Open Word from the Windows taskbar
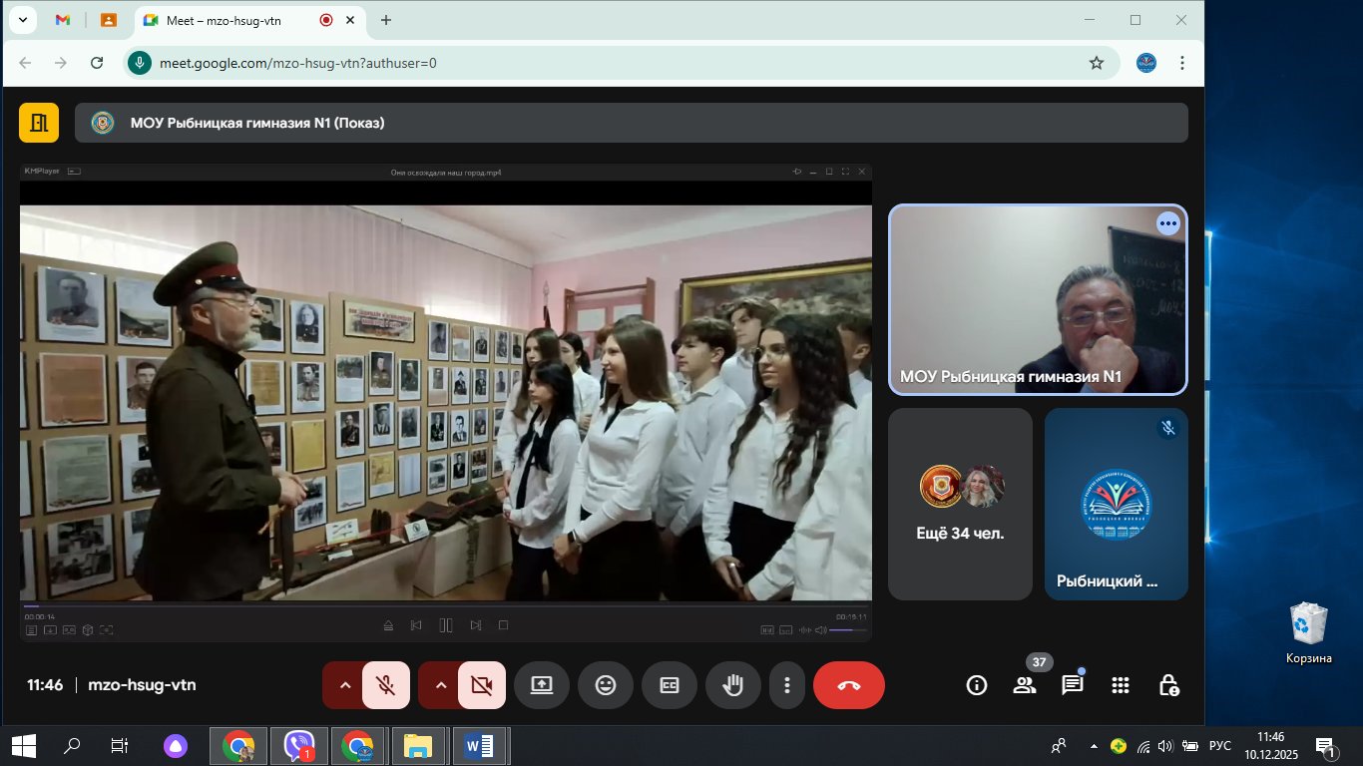The height and width of the screenshot is (766, 1363). pyautogui.click(x=479, y=745)
